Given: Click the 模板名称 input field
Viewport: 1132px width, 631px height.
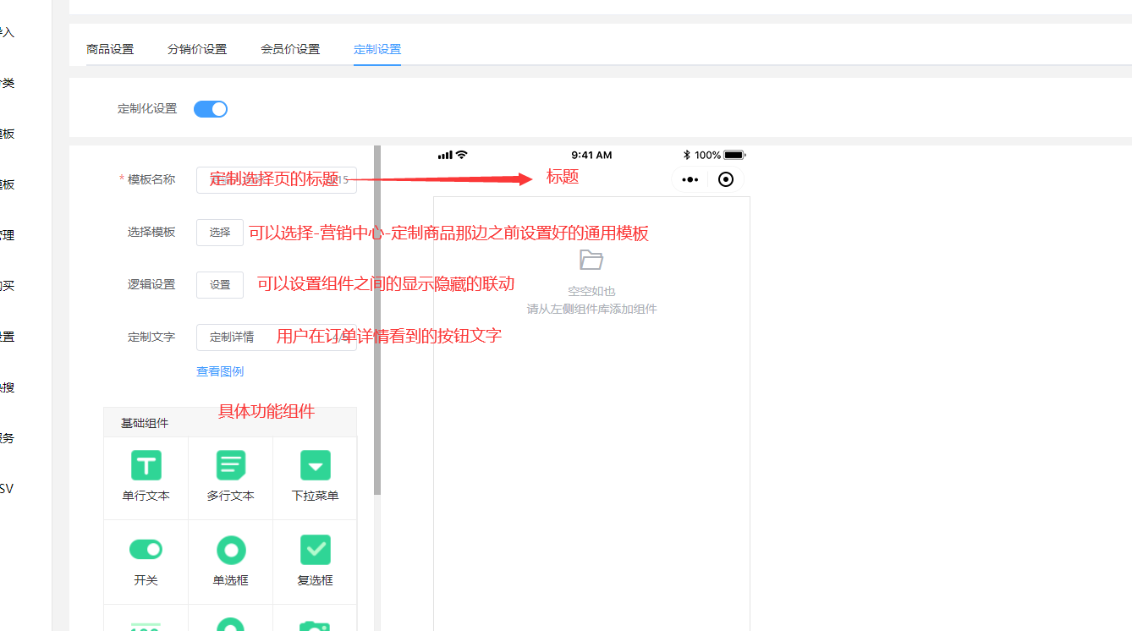Looking at the screenshot, I should (x=277, y=180).
